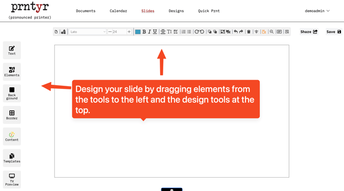Toggle underline formatting
Viewport: 344px width, 191px height.
point(155,32)
